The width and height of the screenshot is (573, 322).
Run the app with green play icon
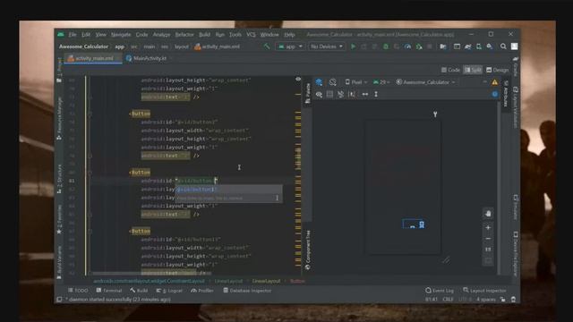[353, 47]
